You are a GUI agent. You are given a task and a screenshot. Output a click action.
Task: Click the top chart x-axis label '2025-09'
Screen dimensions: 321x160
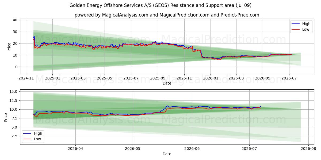(x=158, y=79)
